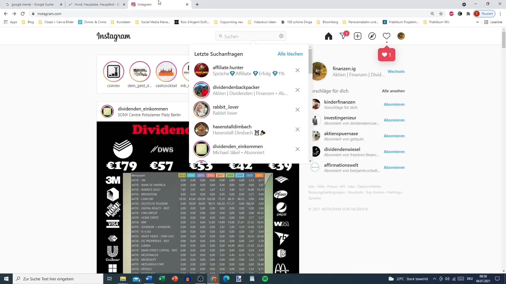Click Alle ansehen for suggestions
This screenshot has height=284, width=506.
(393, 91)
